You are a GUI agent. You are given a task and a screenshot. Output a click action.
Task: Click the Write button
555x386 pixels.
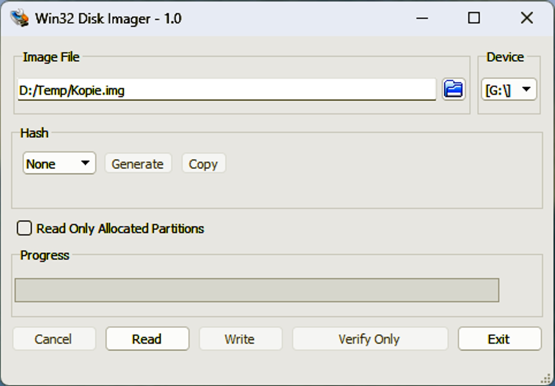pos(240,339)
